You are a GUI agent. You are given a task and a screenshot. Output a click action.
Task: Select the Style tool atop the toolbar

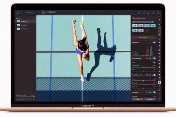tap(159, 20)
